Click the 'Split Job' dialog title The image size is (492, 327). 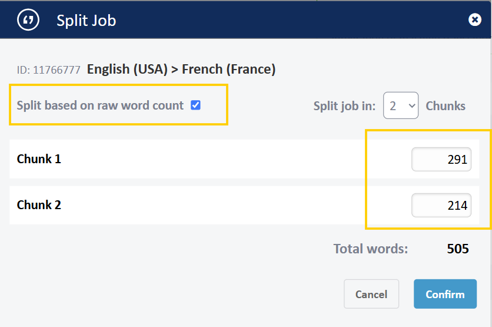click(87, 21)
